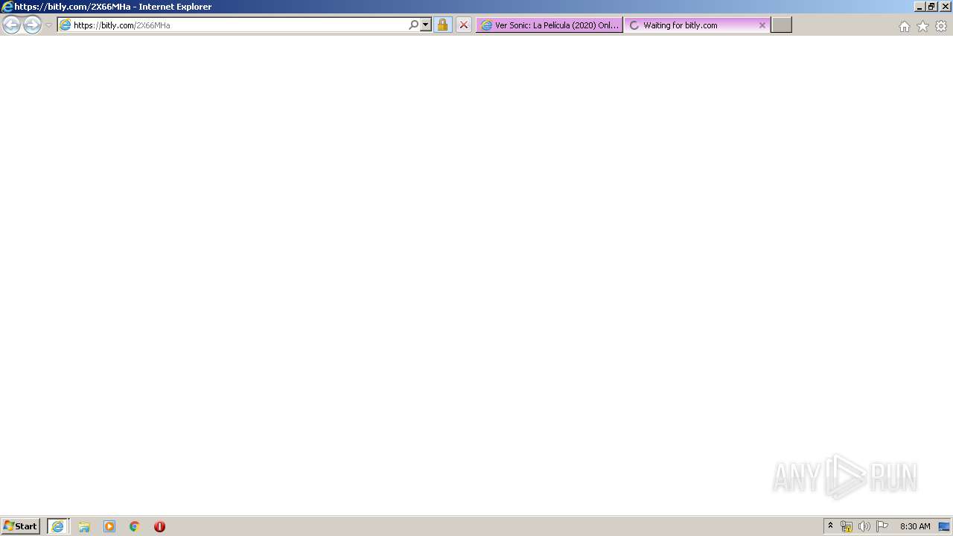
Task: Open the Windows Start menu
Action: [21, 526]
